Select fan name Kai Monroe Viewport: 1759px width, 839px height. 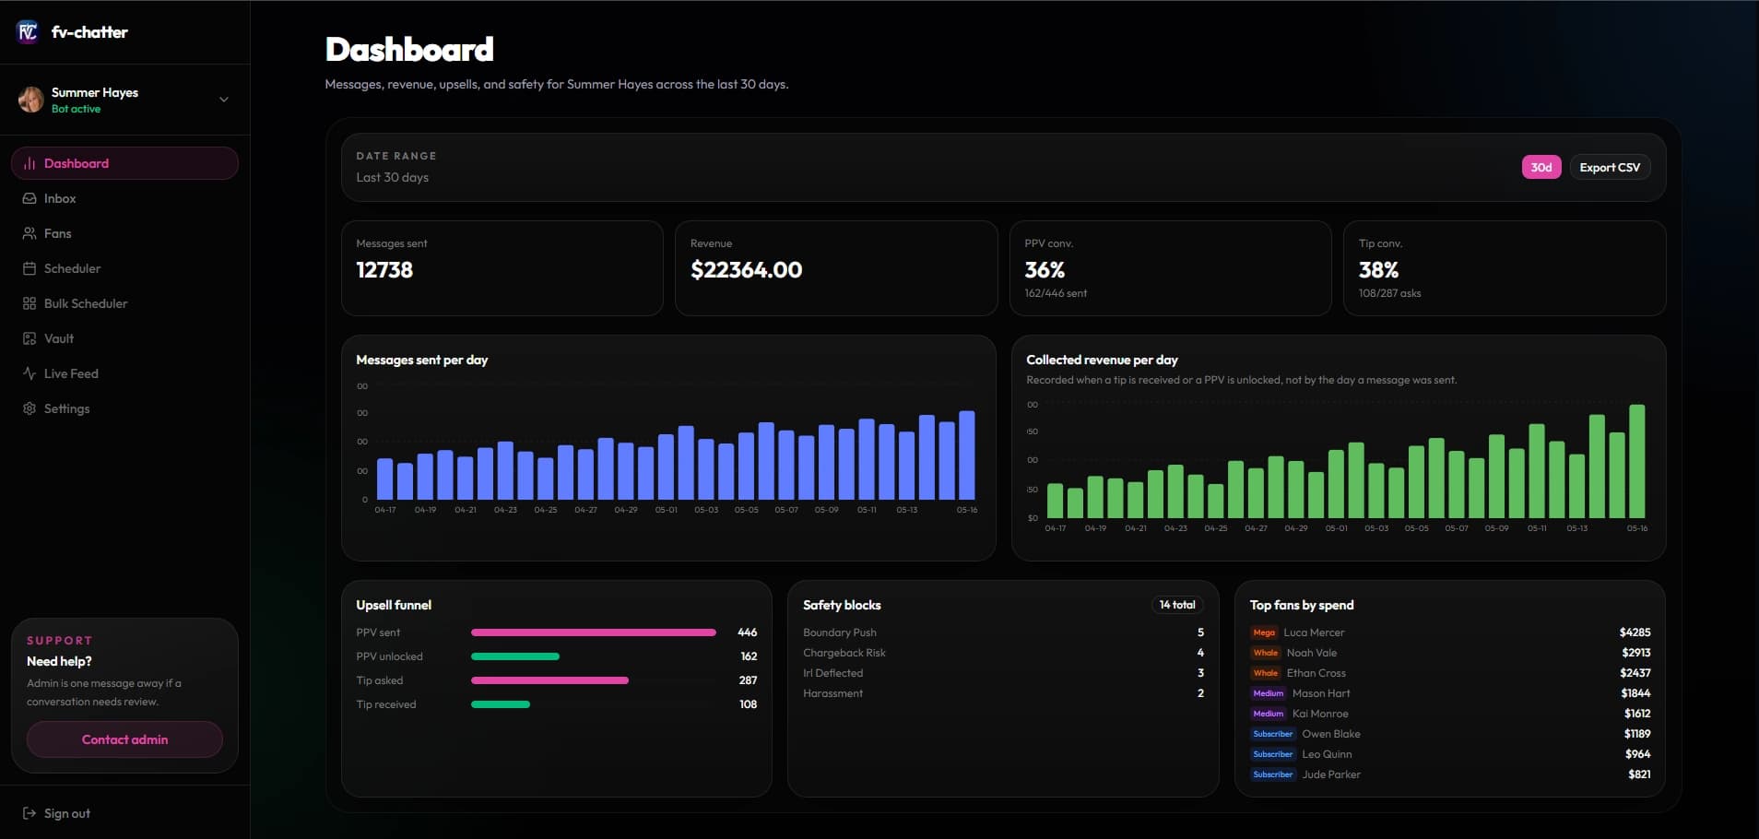[1320, 714]
